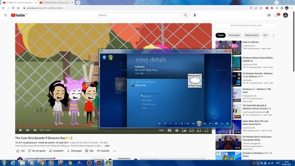Enable miniplayer in the YouTube player
This screenshot has width=295, height=166.
(184, 130)
